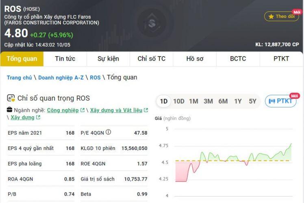Select the 1M chart range
304x203 pixels.
193,101
